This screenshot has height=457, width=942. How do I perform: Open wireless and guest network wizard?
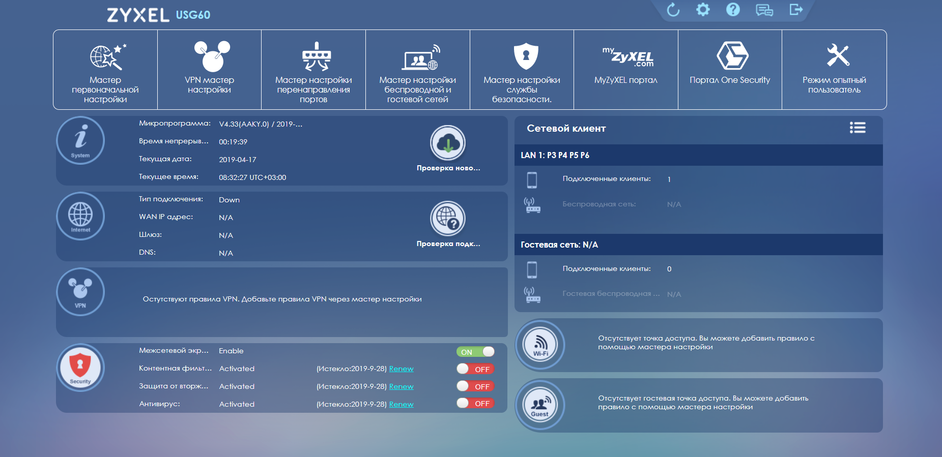click(418, 70)
